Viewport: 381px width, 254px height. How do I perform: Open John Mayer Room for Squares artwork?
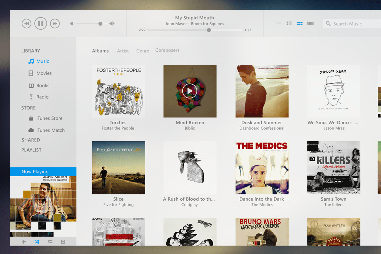43,206
